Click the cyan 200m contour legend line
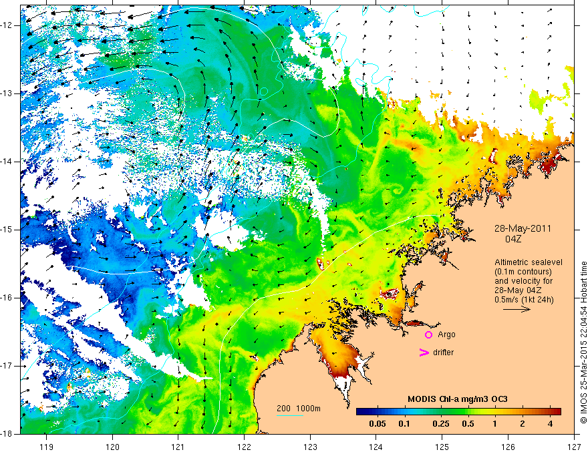 coord(290,415)
